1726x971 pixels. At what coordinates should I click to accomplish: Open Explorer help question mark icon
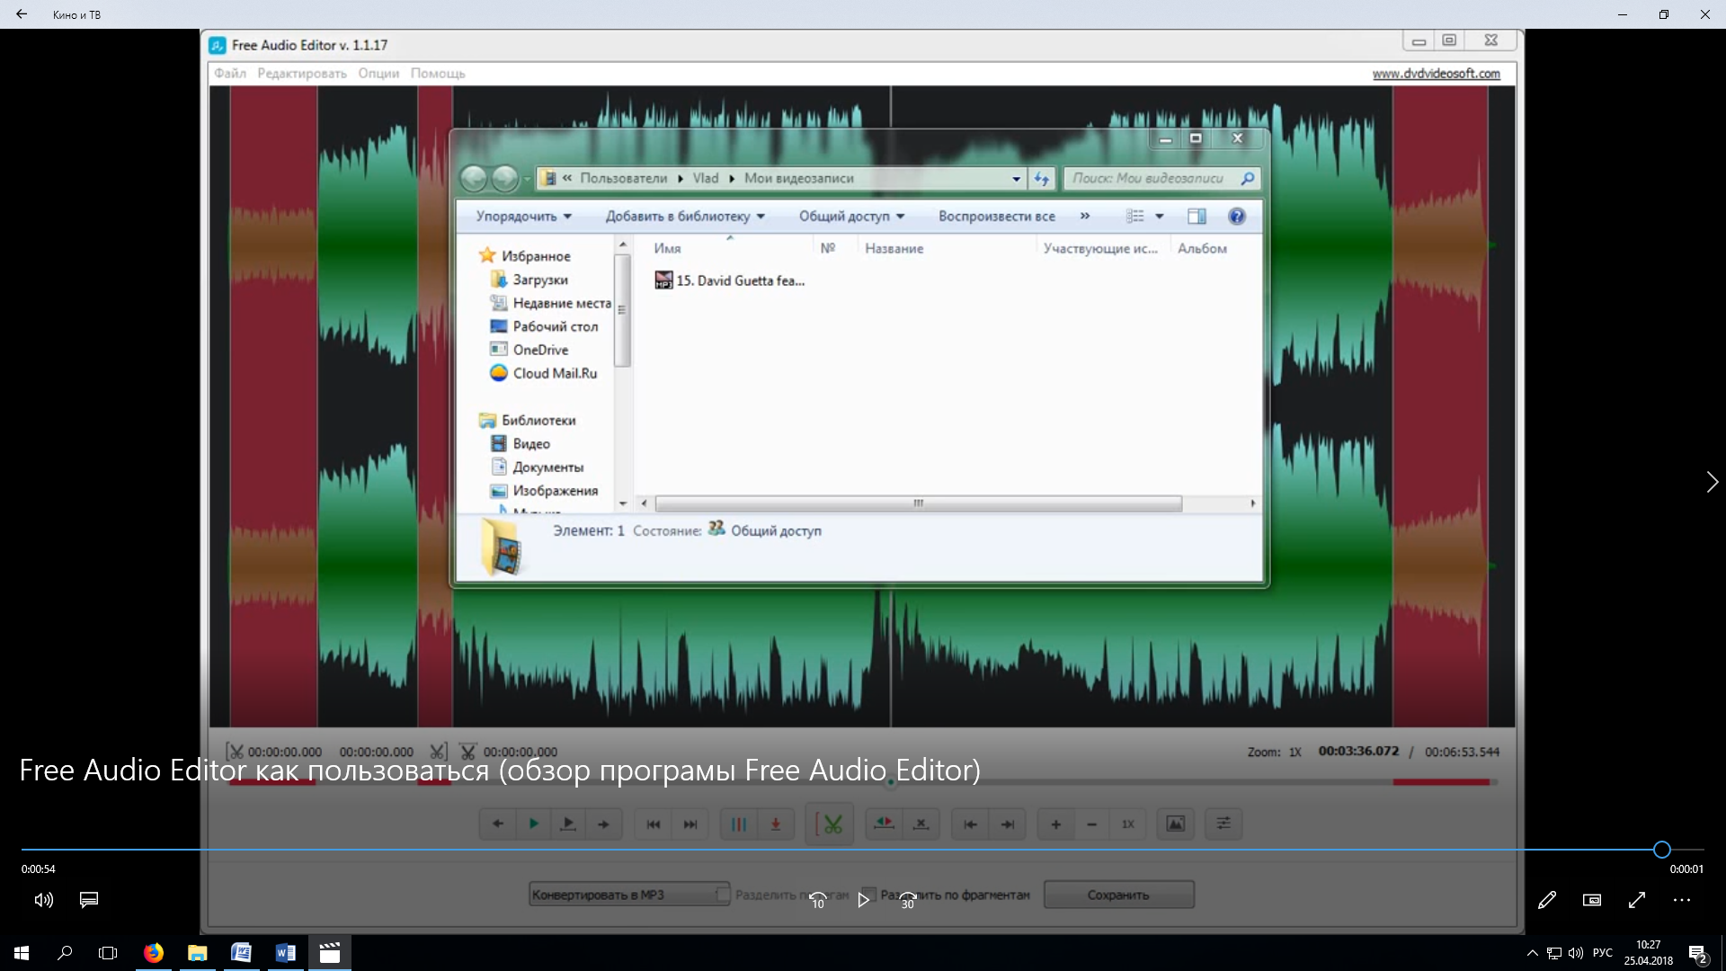[x=1237, y=217]
